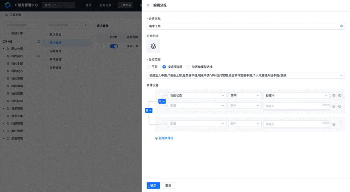The width and height of the screenshot is (350, 192).
Task: Focus the 分组名称 input containing 请求工单
Action: (x=245, y=26)
